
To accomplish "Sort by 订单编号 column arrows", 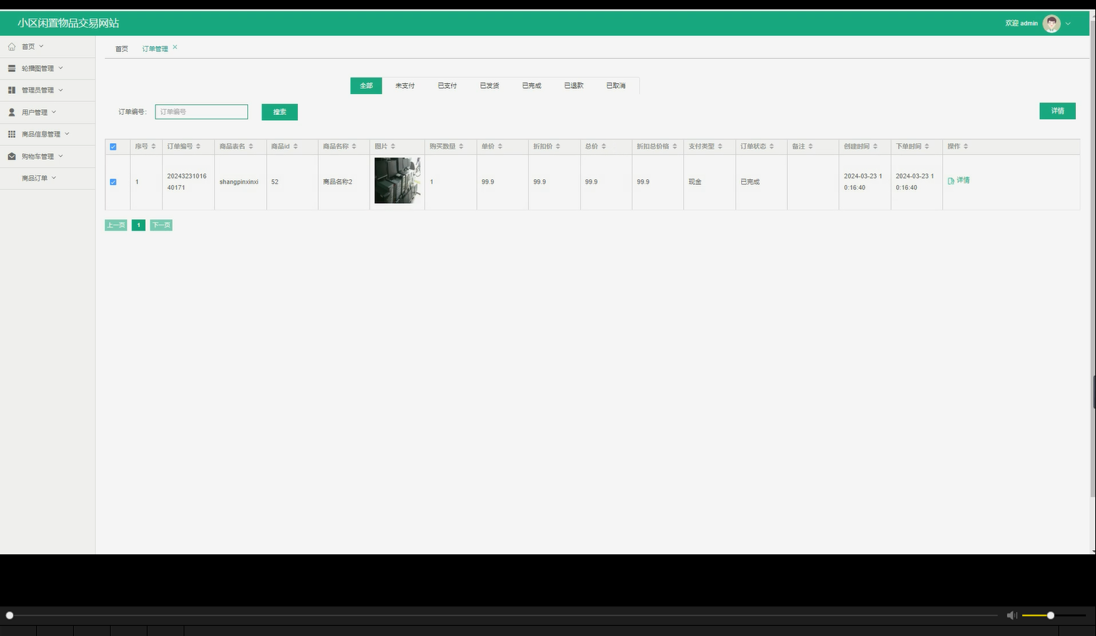I will pos(198,146).
